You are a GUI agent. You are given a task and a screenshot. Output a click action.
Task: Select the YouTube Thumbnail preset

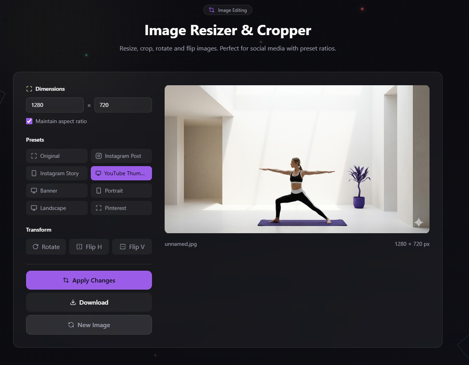coord(121,173)
